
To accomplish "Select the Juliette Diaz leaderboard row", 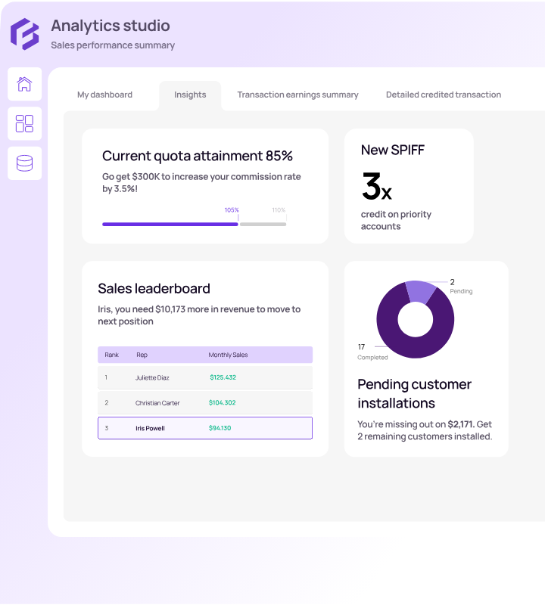I will [x=205, y=377].
